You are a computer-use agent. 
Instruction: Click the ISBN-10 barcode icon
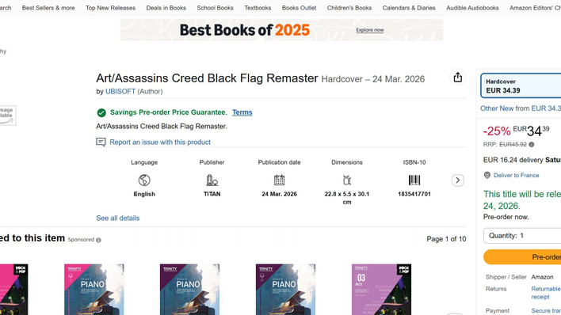tap(414, 180)
